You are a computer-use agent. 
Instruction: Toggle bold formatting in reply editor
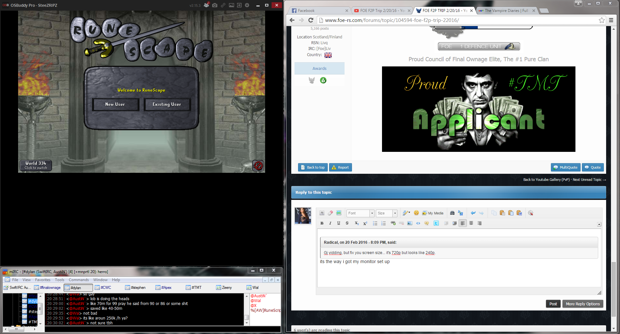point(322,223)
